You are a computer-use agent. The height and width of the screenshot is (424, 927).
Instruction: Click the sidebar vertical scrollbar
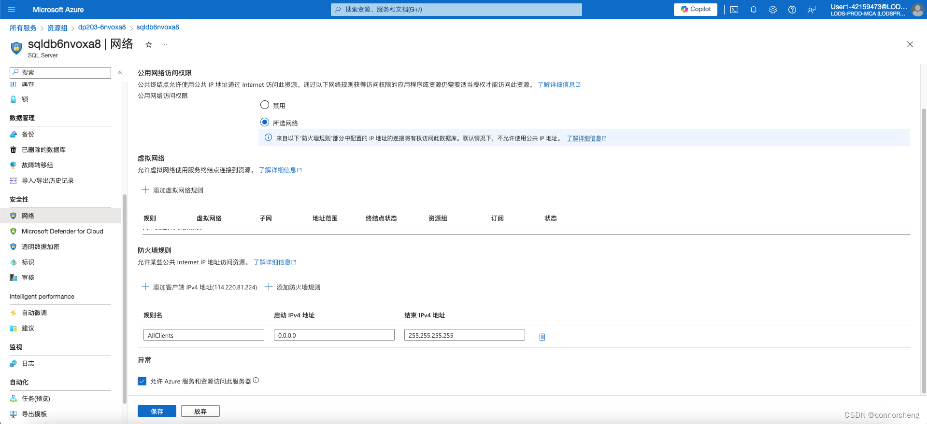click(x=125, y=299)
